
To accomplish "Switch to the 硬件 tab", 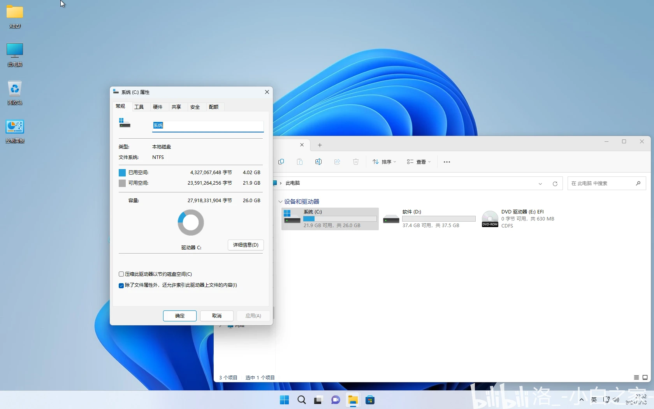I will [x=158, y=107].
